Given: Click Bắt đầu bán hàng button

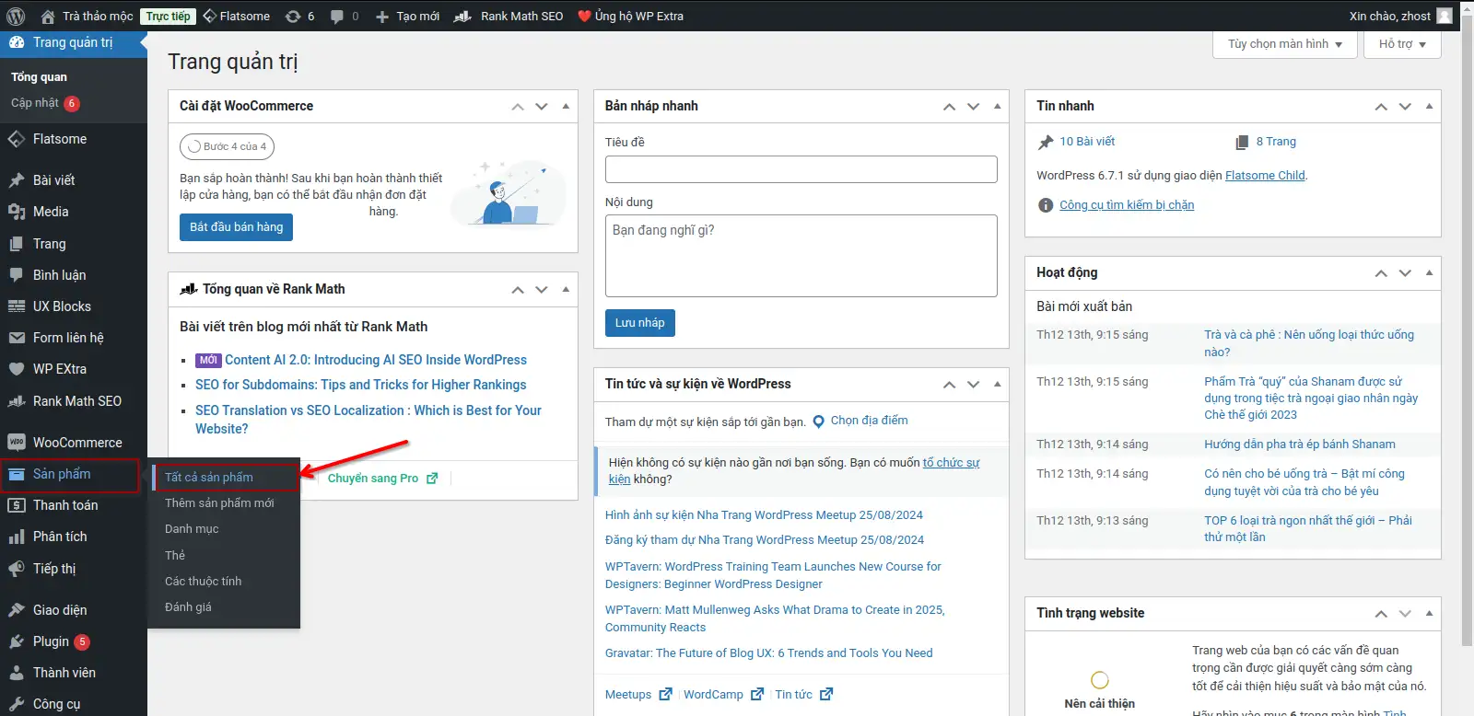Looking at the screenshot, I should pyautogui.click(x=236, y=227).
